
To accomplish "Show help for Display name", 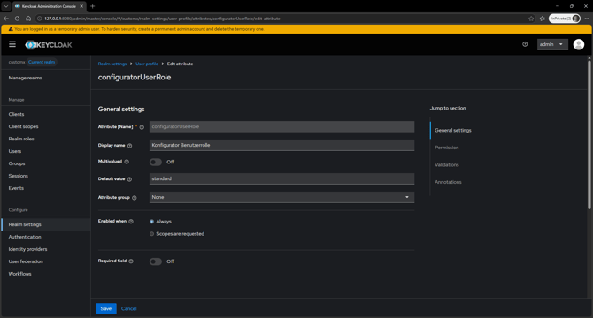I will [x=130, y=146].
